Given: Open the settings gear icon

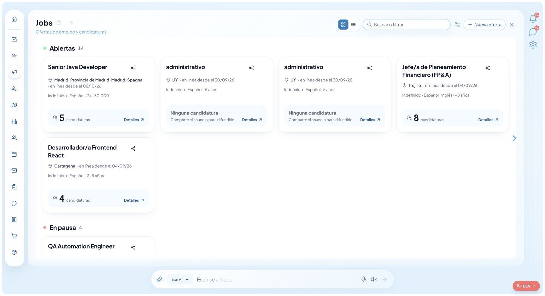Looking at the screenshot, I should coord(533,45).
